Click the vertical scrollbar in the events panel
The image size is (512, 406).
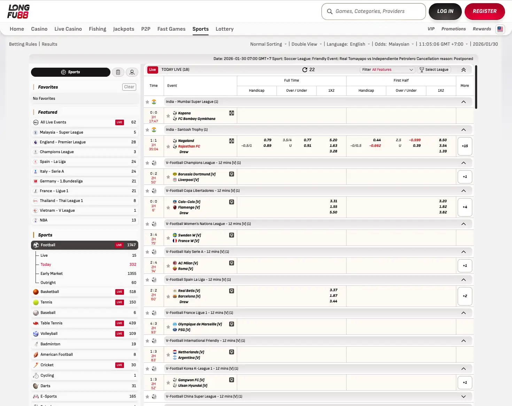[476, 87]
